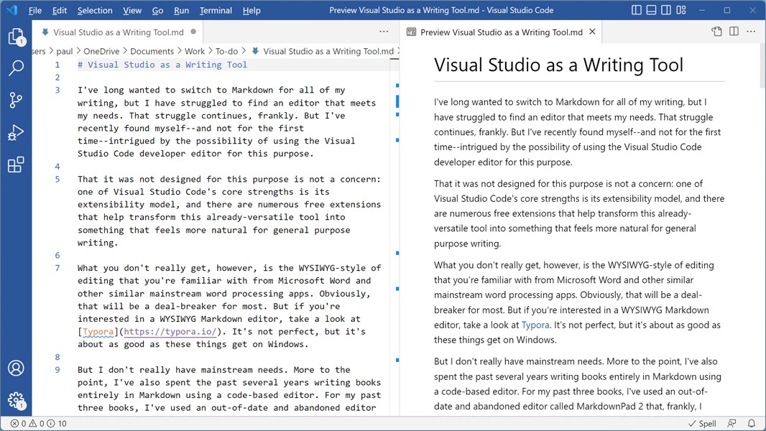
Task: Switch to the Preview tab
Action: (x=498, y=32)
